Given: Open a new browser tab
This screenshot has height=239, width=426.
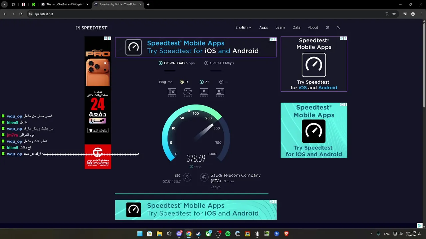Looking at the screenshot, I should pyautogui.click(x=148, y=4).
